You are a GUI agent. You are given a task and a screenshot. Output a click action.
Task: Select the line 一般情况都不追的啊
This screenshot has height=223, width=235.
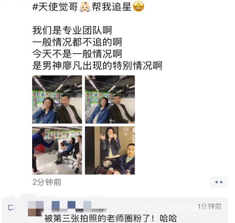pyautogui.click(x=77, y=42)
